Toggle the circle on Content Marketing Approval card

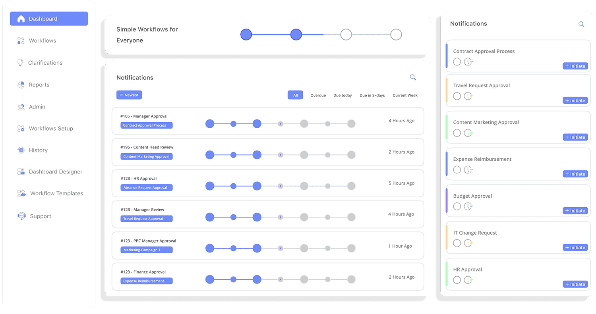tap(457, 133)
